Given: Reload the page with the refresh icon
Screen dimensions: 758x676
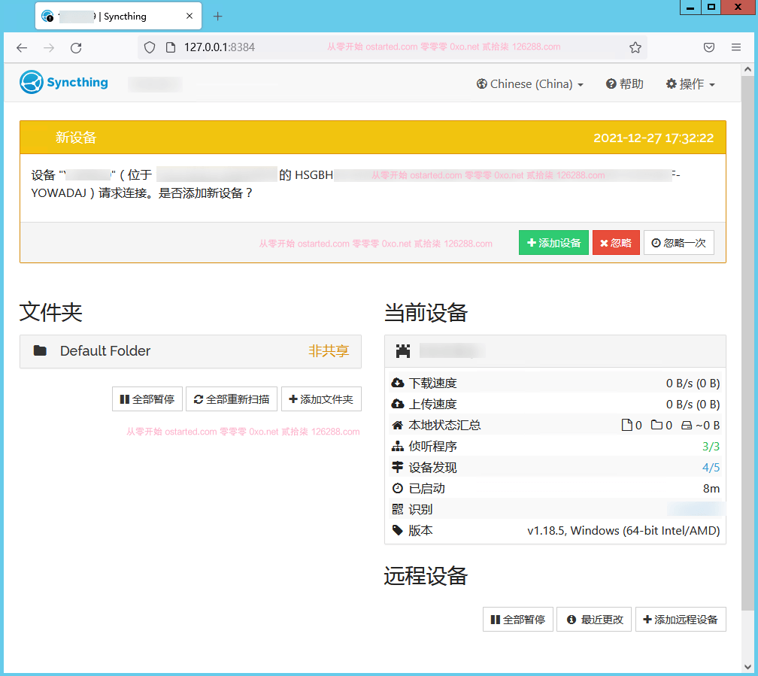Looking at the screenshot, I should coord(76,47).
